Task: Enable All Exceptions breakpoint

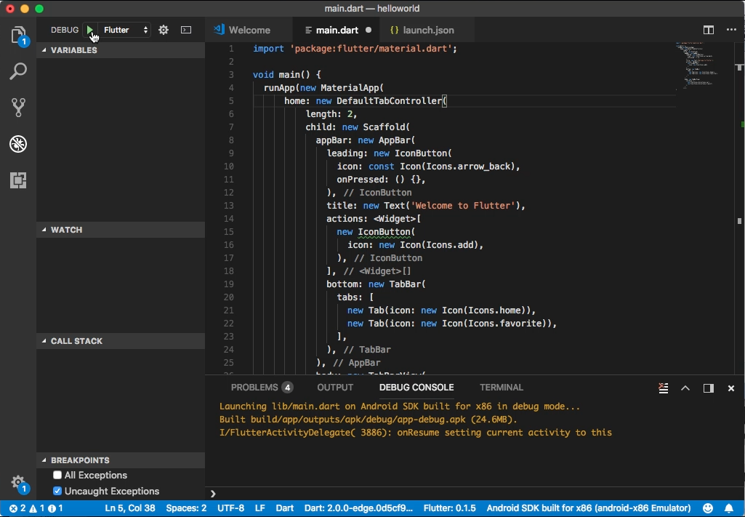Action: tap(57, 475)
